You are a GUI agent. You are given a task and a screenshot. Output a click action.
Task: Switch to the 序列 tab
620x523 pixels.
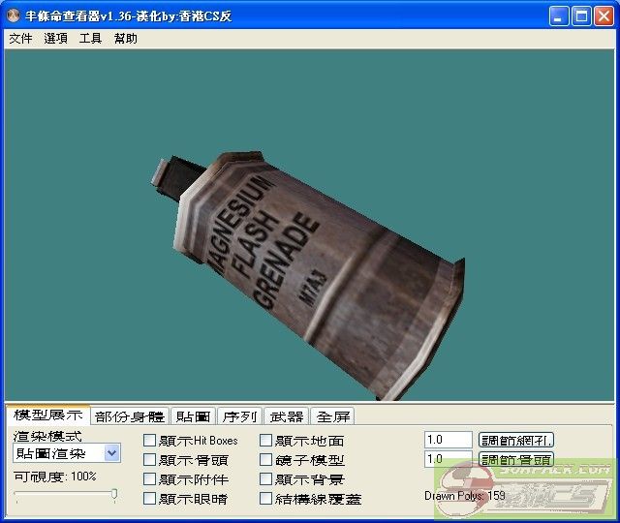tap(239, 416)
